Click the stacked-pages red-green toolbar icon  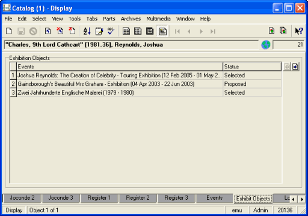pos(283,31)
